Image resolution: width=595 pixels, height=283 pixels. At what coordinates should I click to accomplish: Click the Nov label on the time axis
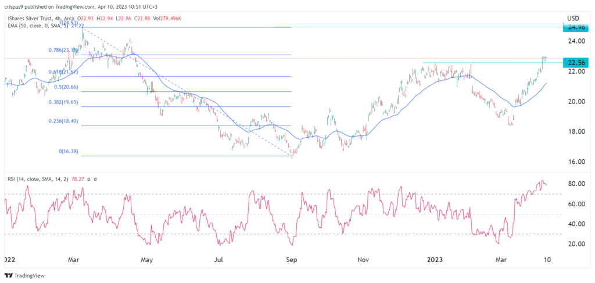[x=363, y=260]
